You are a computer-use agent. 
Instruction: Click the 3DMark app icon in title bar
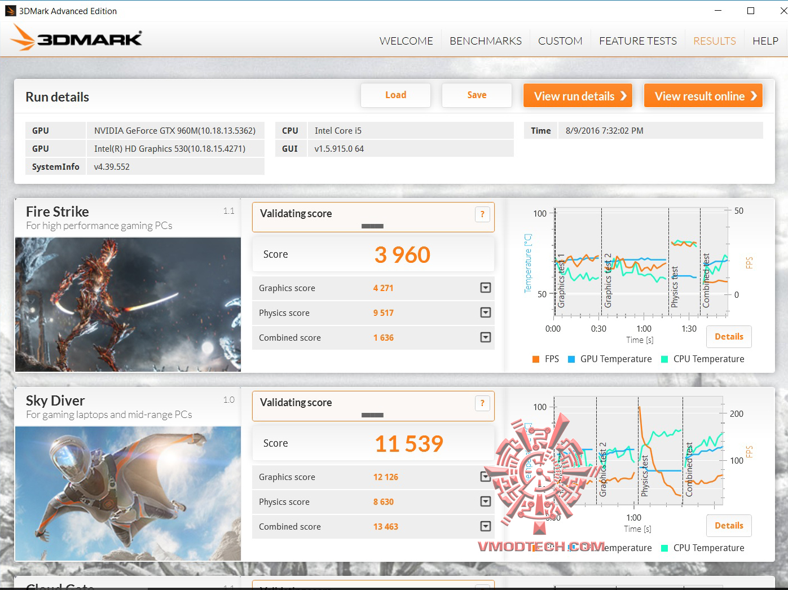(10, 11)
